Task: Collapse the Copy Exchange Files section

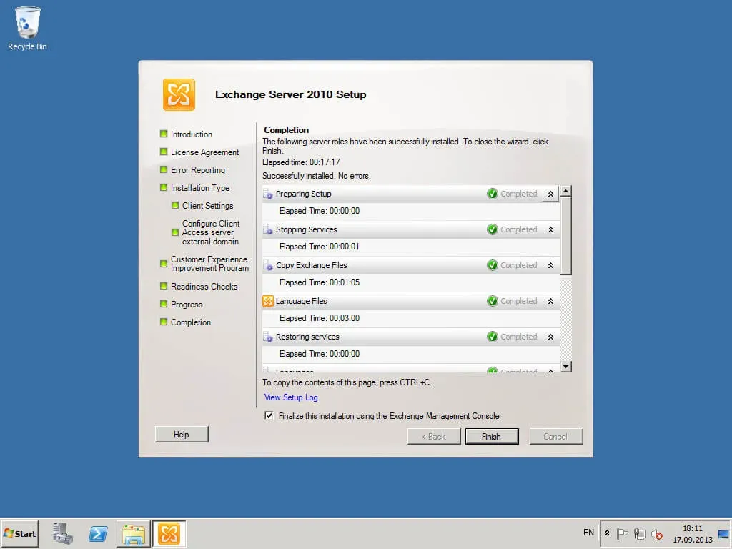Action: coord(551,265)
